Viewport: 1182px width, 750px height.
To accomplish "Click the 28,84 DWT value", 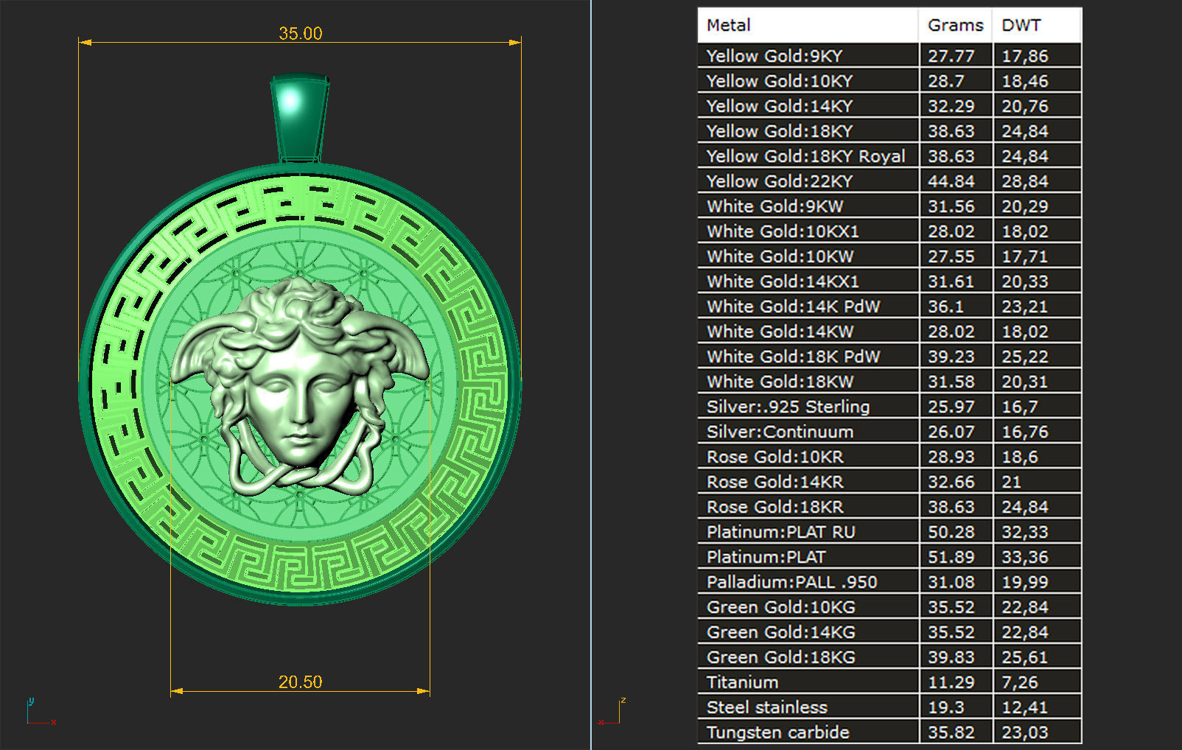I will [x=1025, y=181].
